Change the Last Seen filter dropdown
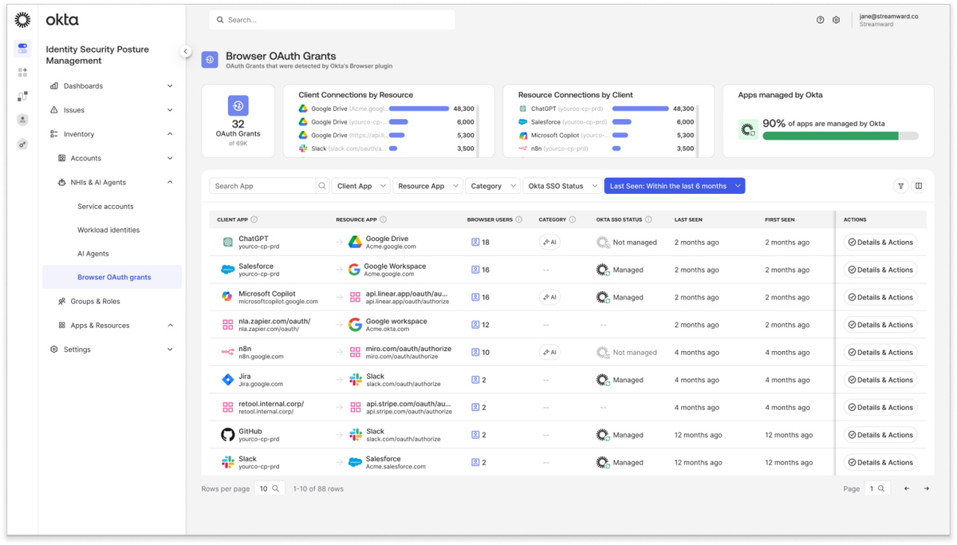Screen dimensions: 957x545 point(674,185)
